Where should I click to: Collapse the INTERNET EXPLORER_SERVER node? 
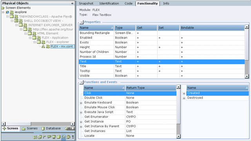16,25
